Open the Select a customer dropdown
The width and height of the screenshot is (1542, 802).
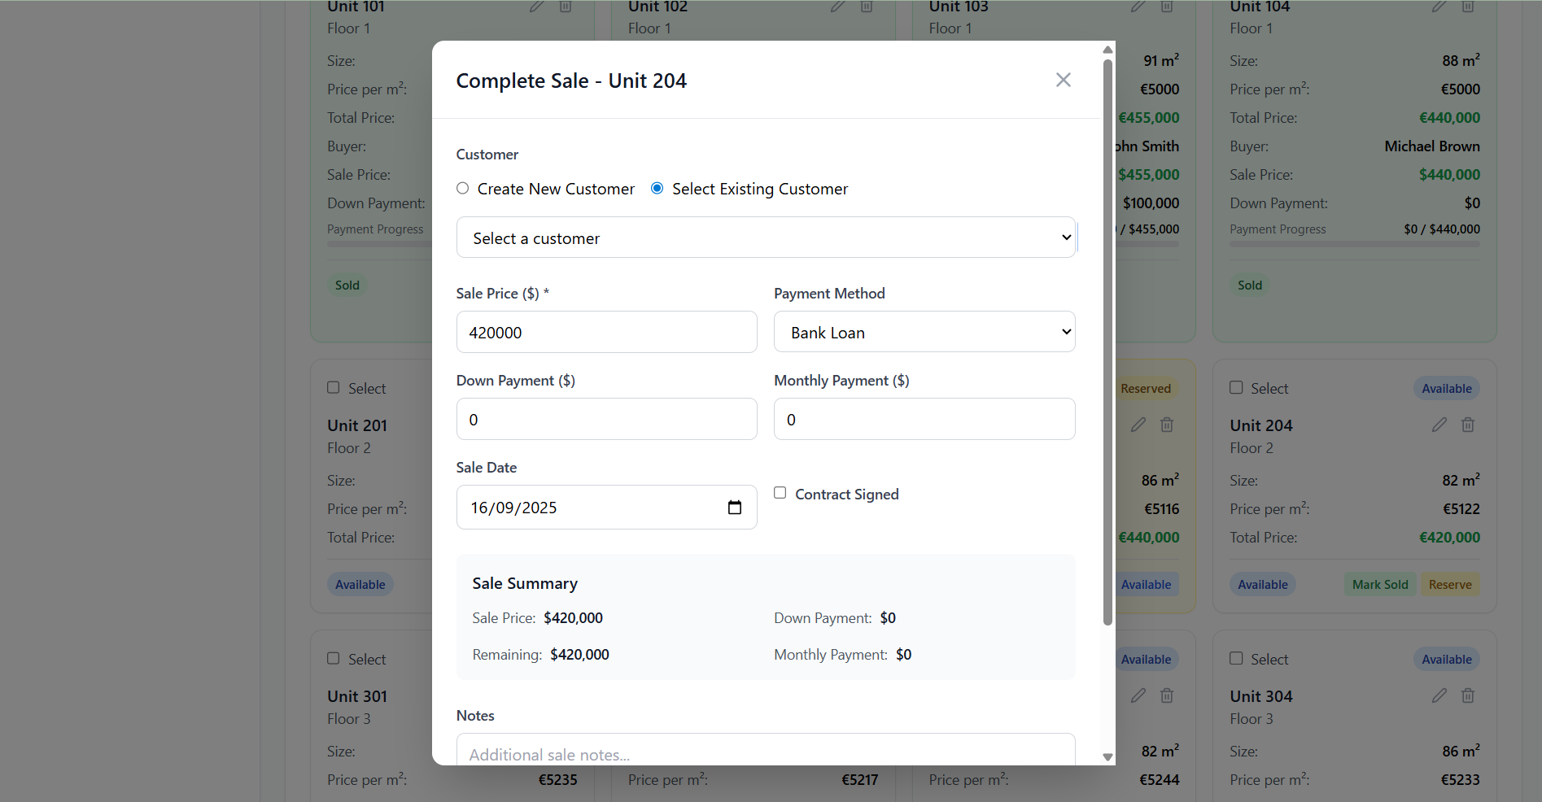tap(765, 238)
